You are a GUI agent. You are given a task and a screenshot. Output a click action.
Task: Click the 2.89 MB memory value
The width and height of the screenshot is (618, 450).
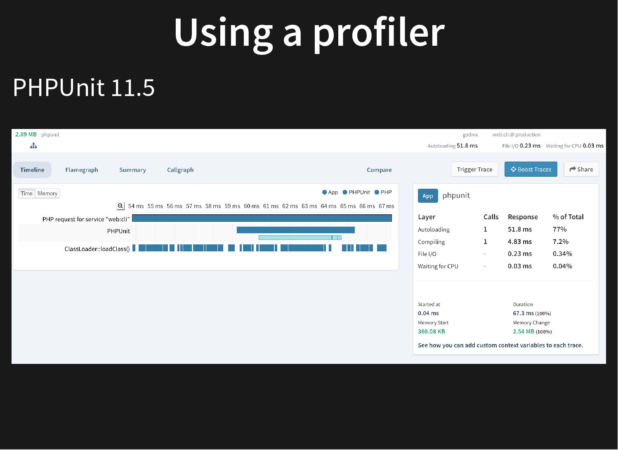pos(26,134)
